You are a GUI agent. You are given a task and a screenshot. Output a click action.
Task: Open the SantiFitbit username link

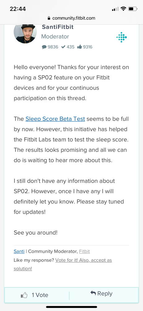point(58,27)
